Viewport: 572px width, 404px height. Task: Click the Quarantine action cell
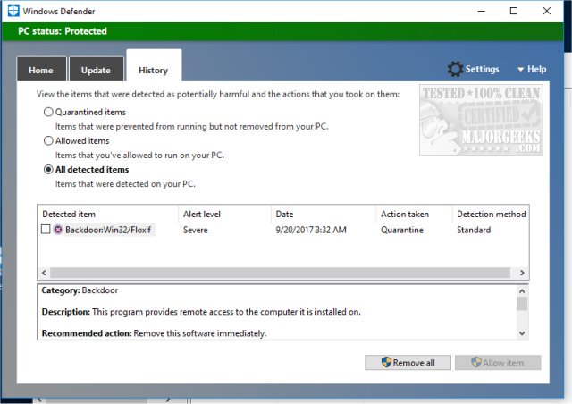[x=402, y=230]
